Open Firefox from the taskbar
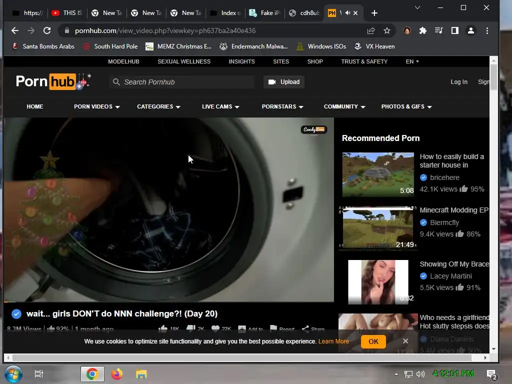 [117, 374]
